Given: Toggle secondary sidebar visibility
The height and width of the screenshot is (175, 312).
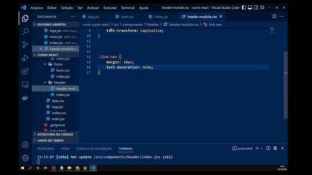Looking at the screenshot, I should (256, 8).
